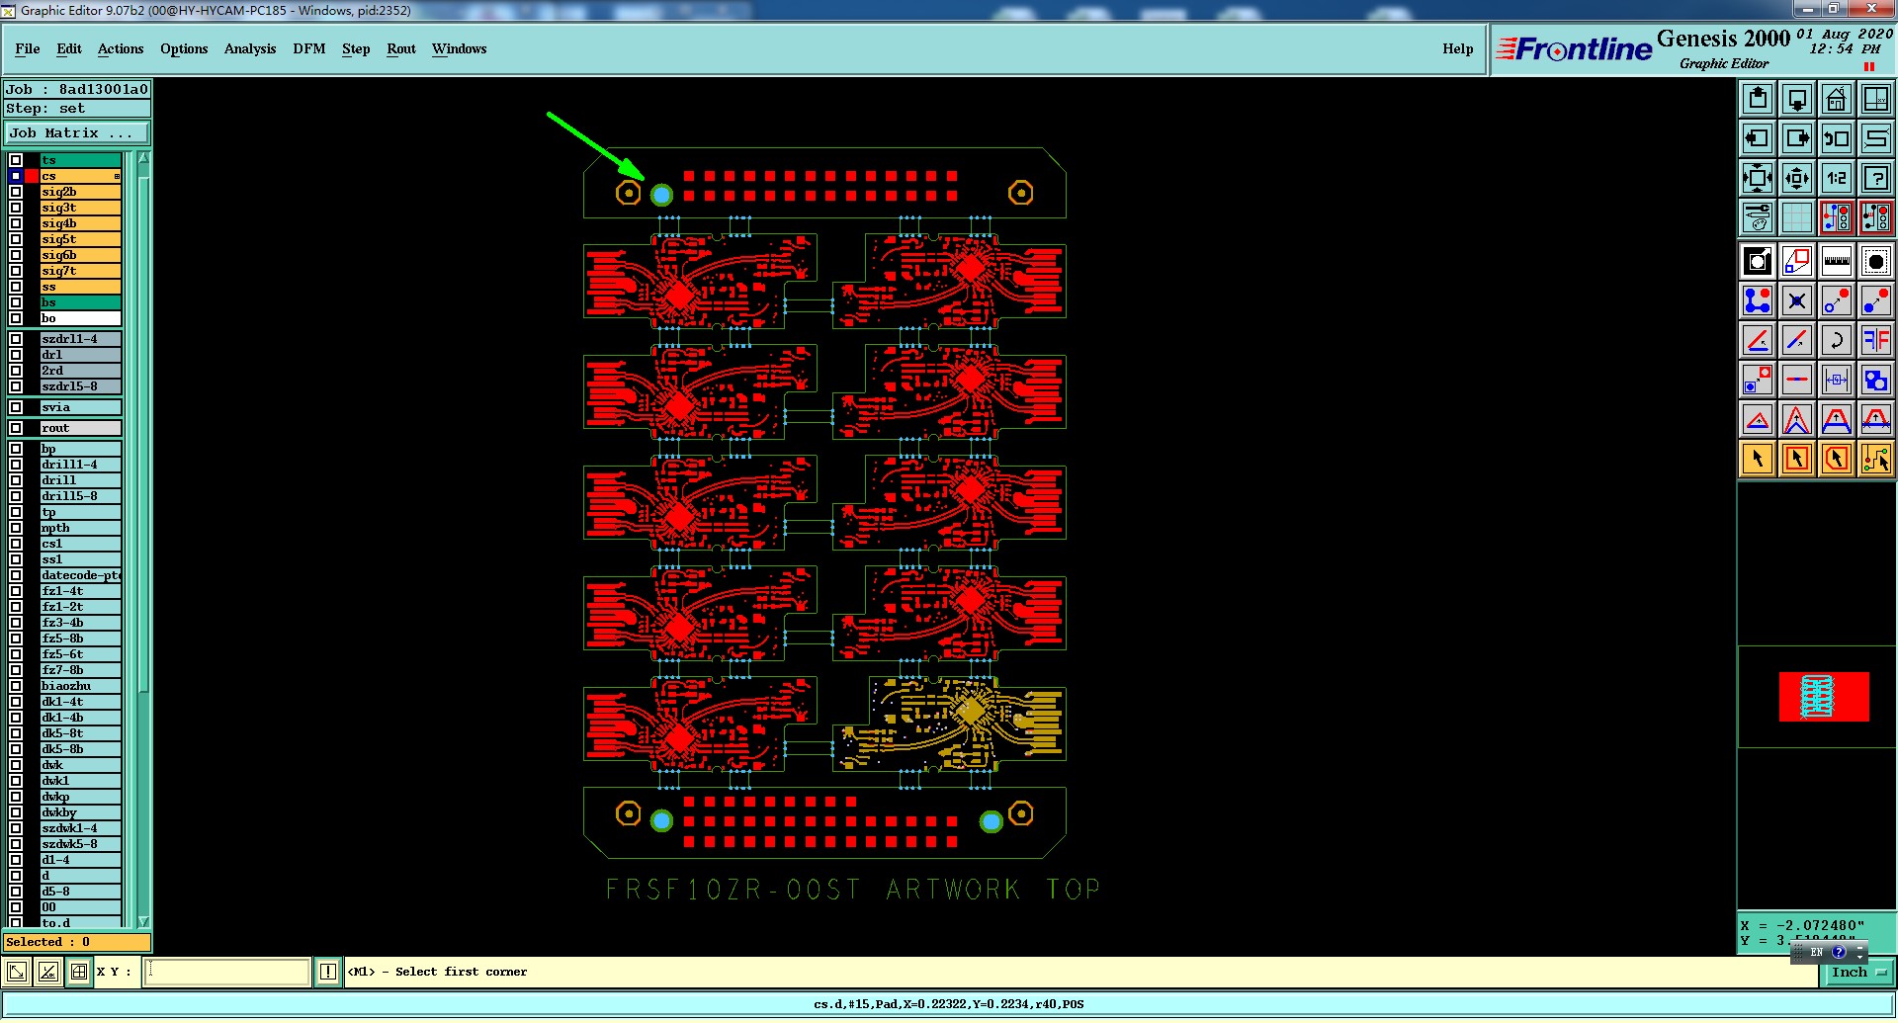Screen dimensions: 1898x1023
Task: Click the Job Matrix button
Action: 77,132
